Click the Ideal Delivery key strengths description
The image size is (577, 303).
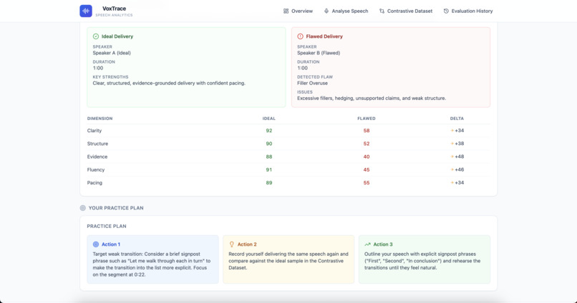point(169,83)
